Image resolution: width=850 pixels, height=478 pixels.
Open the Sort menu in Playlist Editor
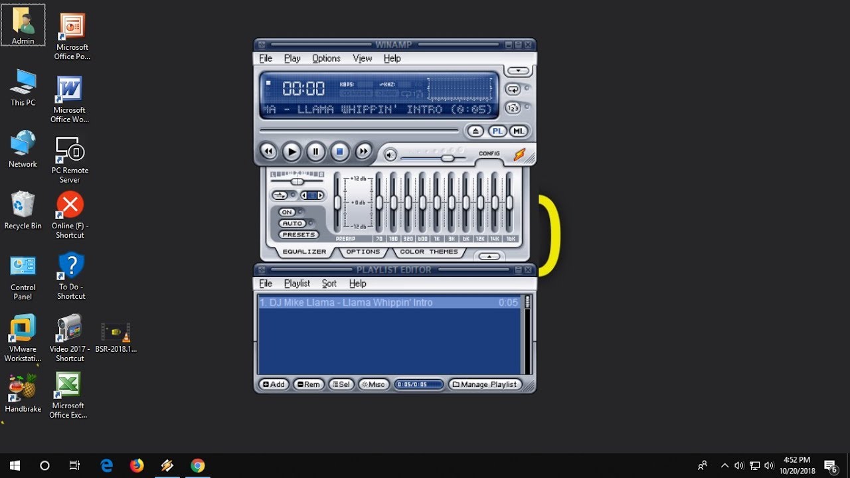click(x=329, y=283)
